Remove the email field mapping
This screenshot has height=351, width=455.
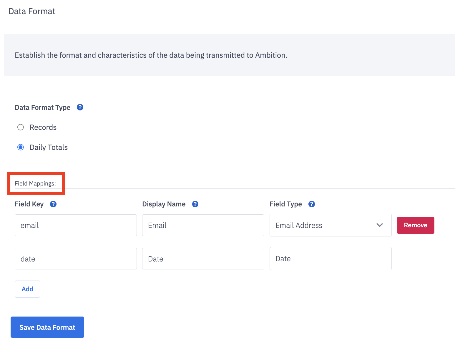pyautogui.click(x=415, y=225)
